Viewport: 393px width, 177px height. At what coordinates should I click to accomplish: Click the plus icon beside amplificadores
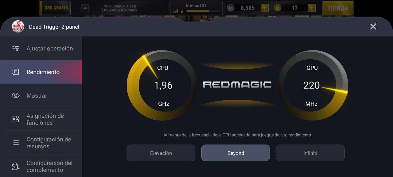coord(85,8)
